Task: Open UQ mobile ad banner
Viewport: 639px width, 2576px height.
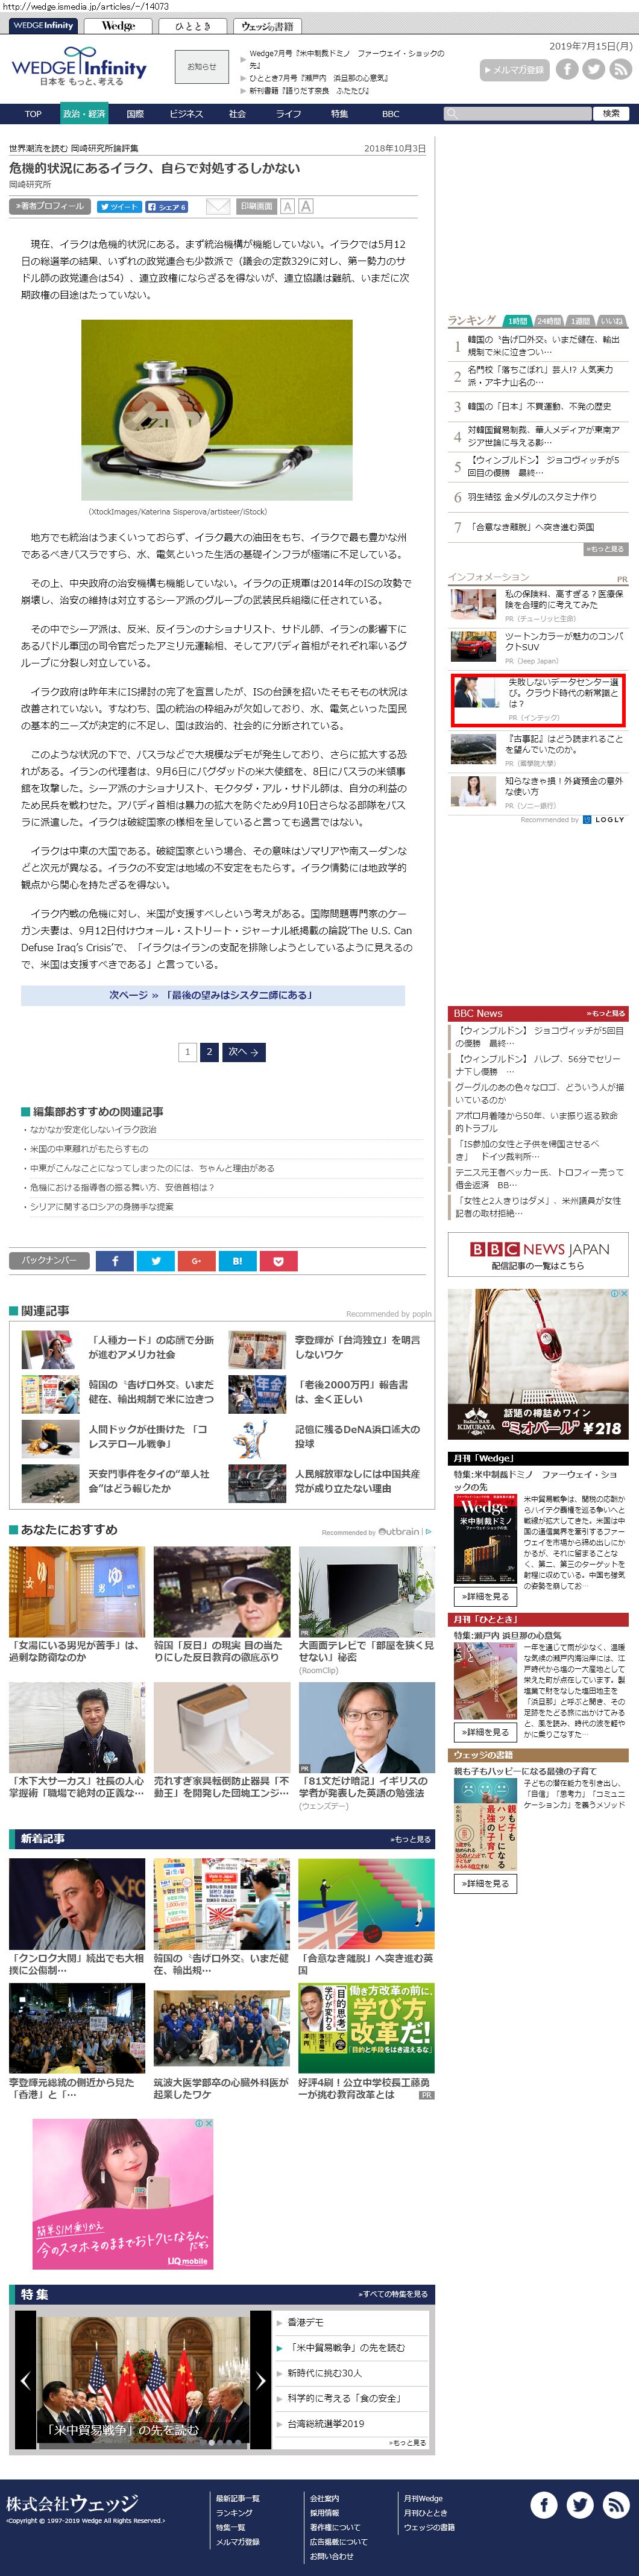Action: coord(123,2193)
